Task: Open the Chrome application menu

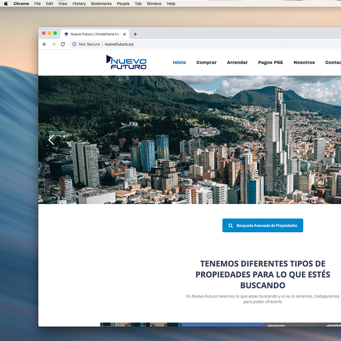Action: point(21,4)
